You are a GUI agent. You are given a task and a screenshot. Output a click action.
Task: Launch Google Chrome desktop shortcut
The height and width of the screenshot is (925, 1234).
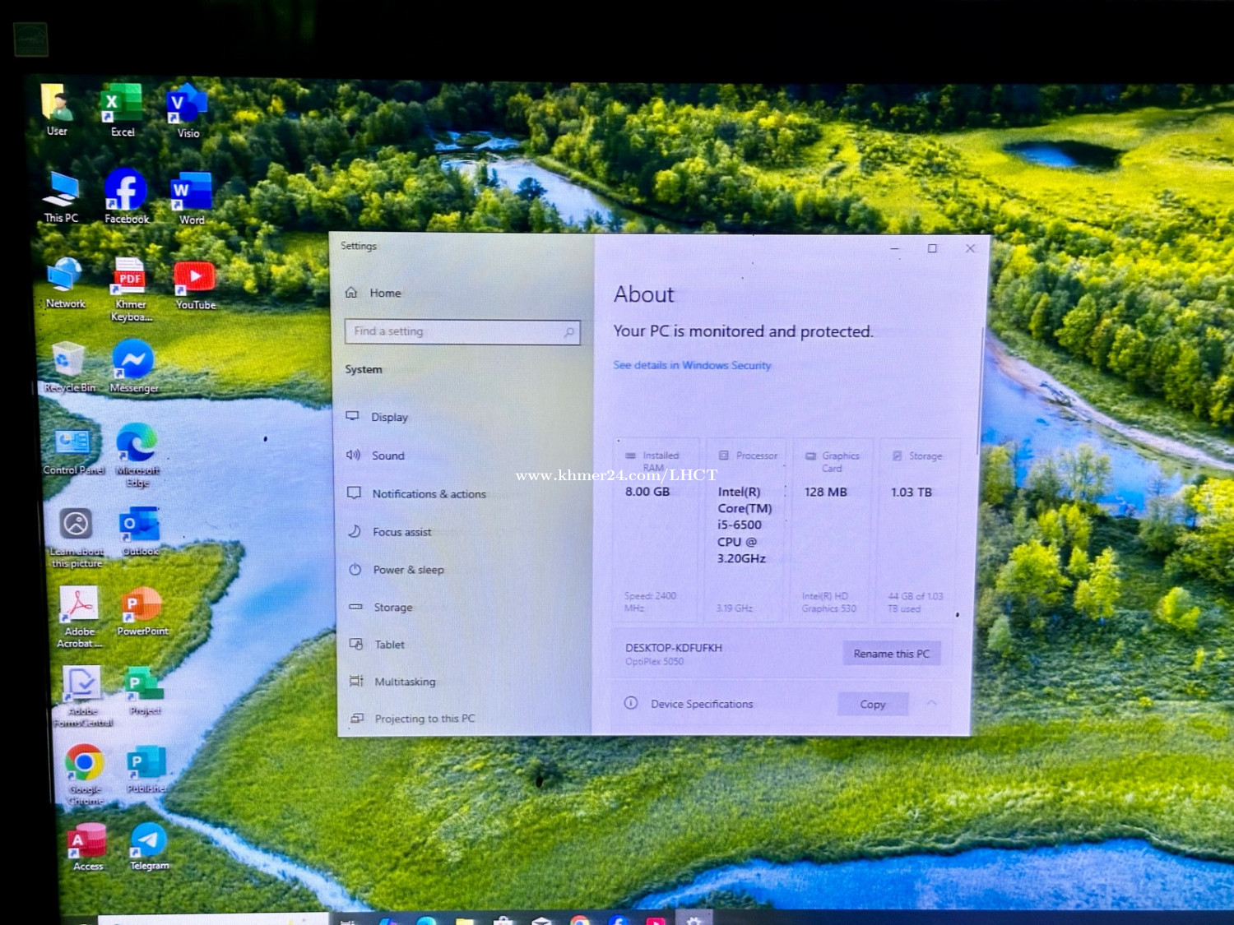85,765
